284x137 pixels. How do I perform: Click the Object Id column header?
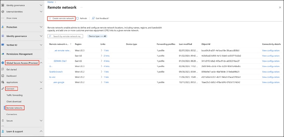point(205,44)
